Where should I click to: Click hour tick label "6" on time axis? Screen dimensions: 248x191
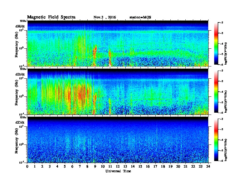[x=72, y=167]
